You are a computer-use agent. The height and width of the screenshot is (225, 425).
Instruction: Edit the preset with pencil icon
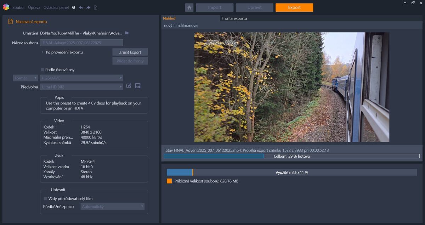click(129, 86)
